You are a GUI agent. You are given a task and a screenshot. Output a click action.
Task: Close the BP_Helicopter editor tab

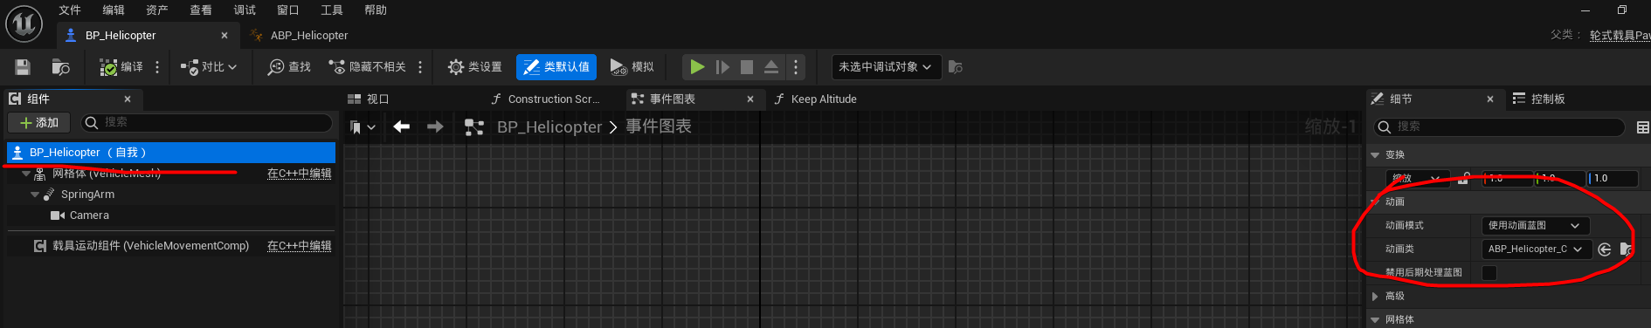coord(225,36)
